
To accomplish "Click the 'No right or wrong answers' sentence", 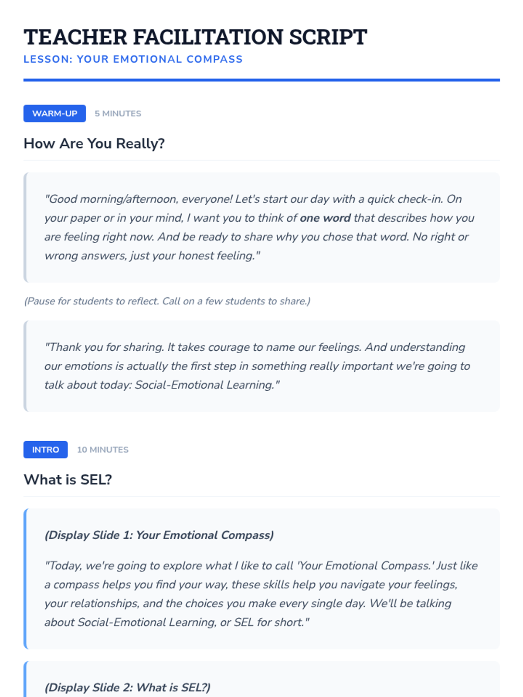I will [257, 246].
